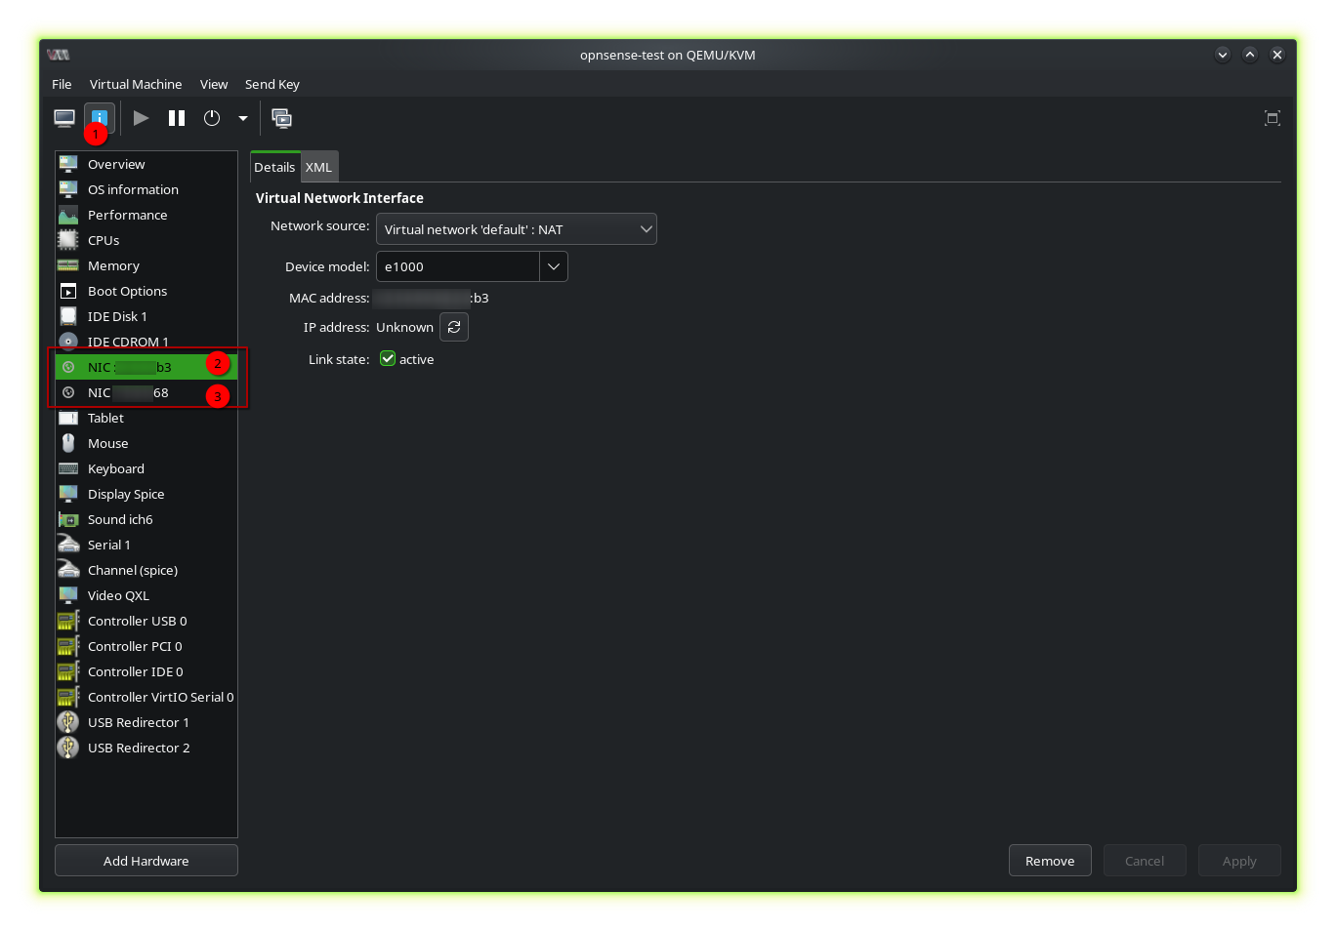
Task: Toggle the Link state active checkbox
Action: [388, 359]
